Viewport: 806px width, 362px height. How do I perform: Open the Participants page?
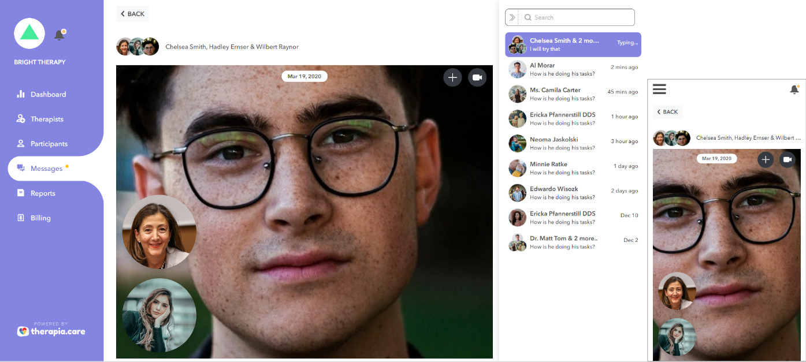(x=49, y=144)
